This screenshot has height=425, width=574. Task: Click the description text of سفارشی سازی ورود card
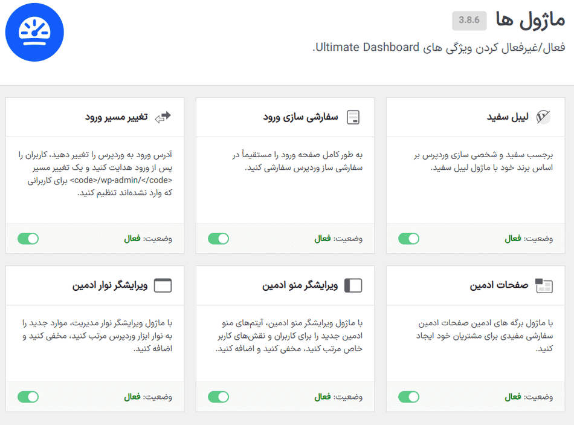tap(297, 161)
